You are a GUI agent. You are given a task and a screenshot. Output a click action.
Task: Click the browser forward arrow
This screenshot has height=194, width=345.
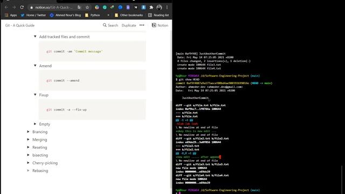pos(14,7)
